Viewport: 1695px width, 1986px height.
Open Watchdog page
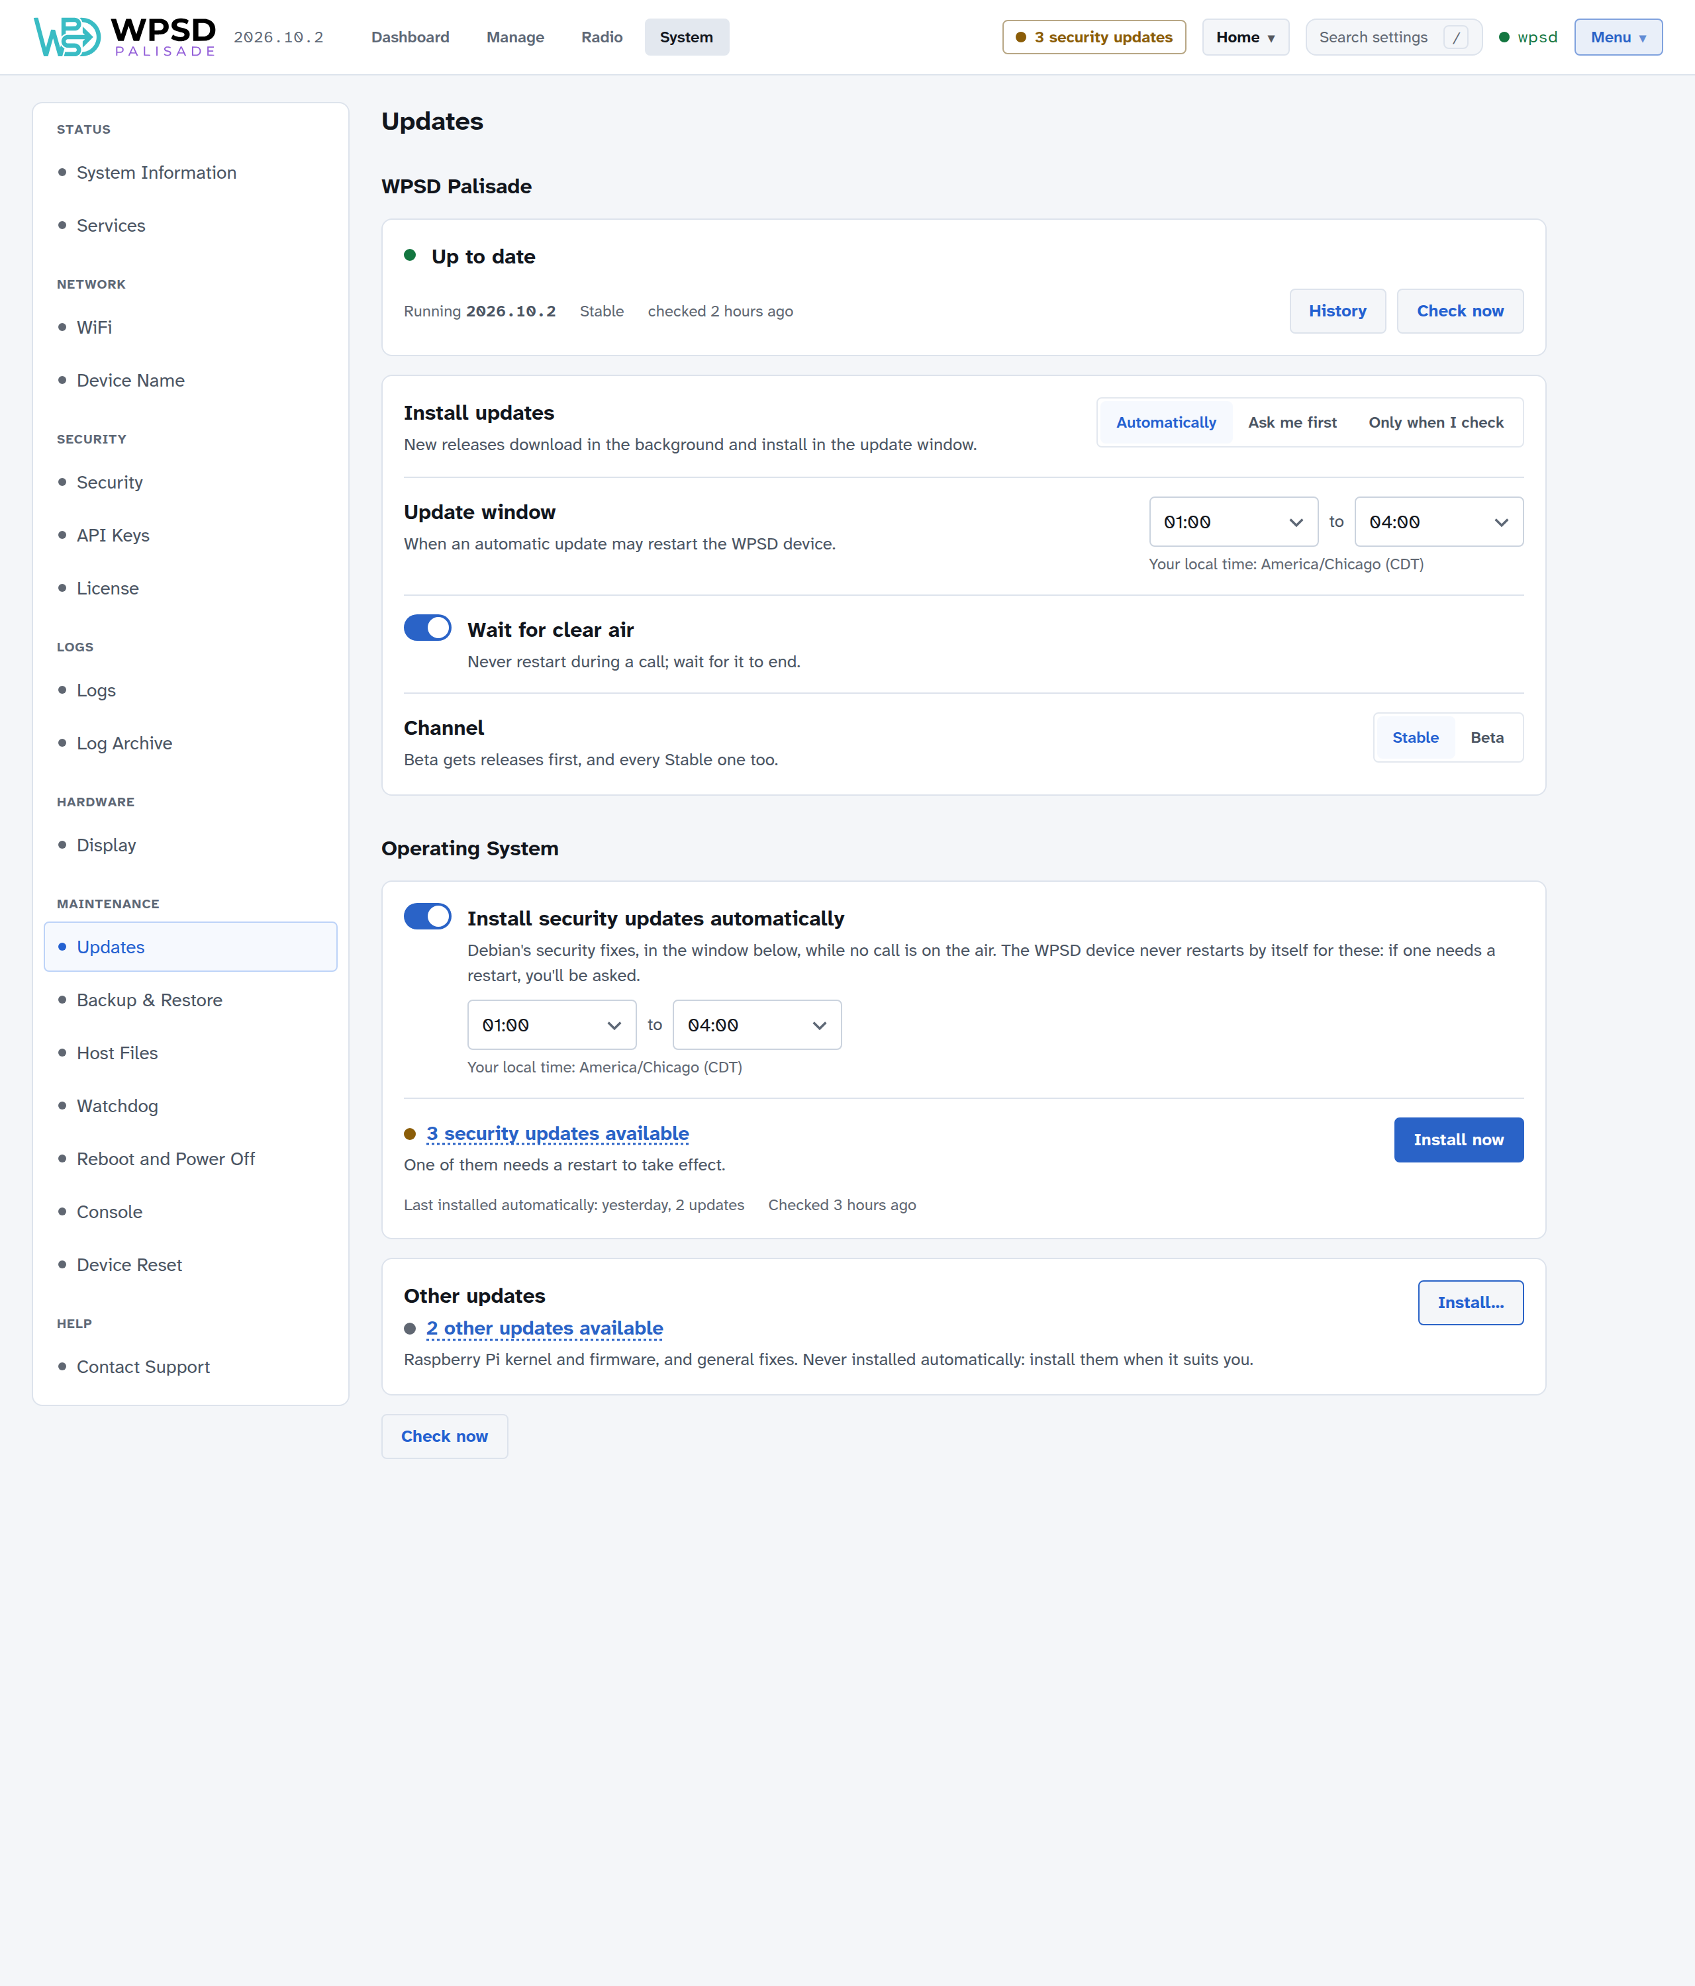(190, 1106)
